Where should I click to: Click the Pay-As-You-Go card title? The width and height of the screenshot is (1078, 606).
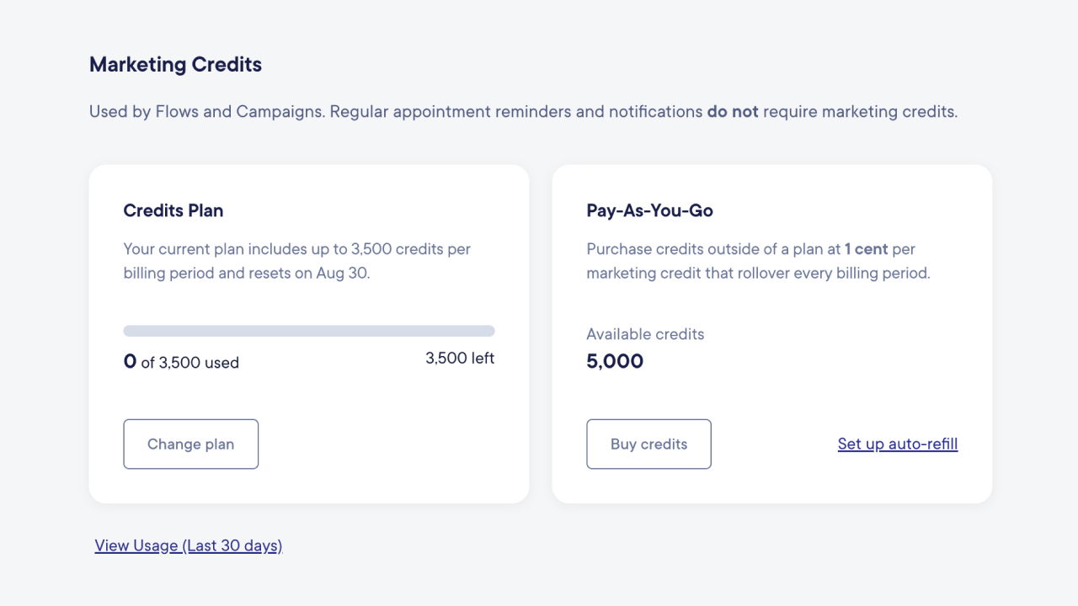650,210
